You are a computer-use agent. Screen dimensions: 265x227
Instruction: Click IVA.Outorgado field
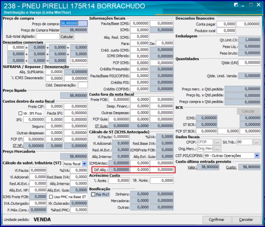(x=38, y=203)
